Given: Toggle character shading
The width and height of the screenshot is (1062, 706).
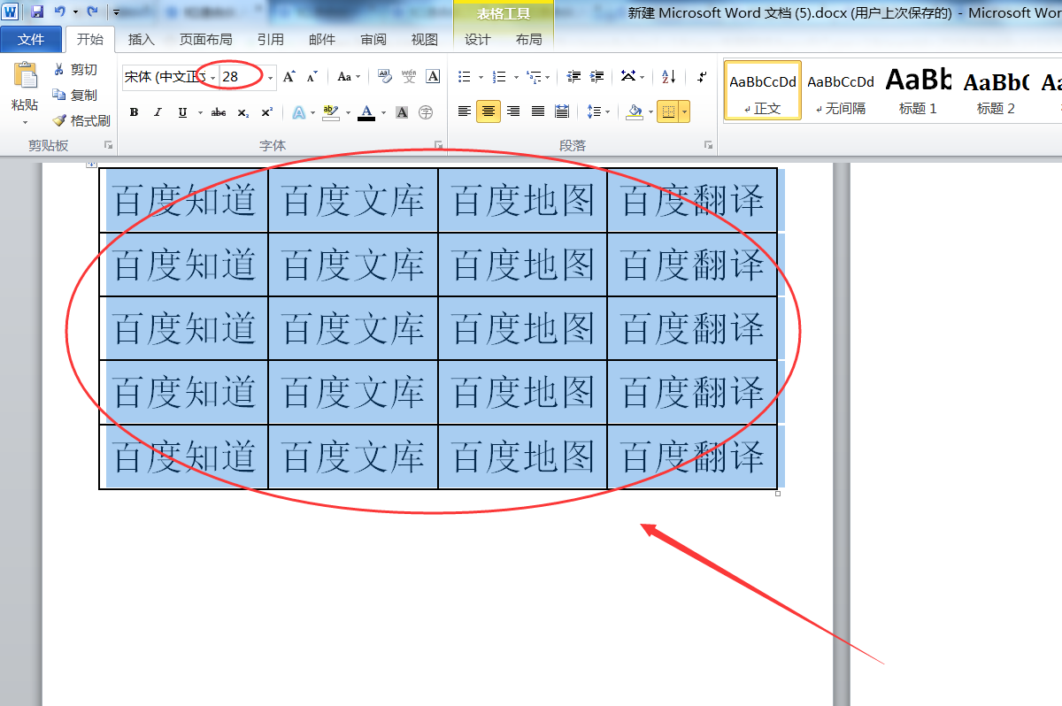Looking at the screenshot, I should (x=402, y=112).
